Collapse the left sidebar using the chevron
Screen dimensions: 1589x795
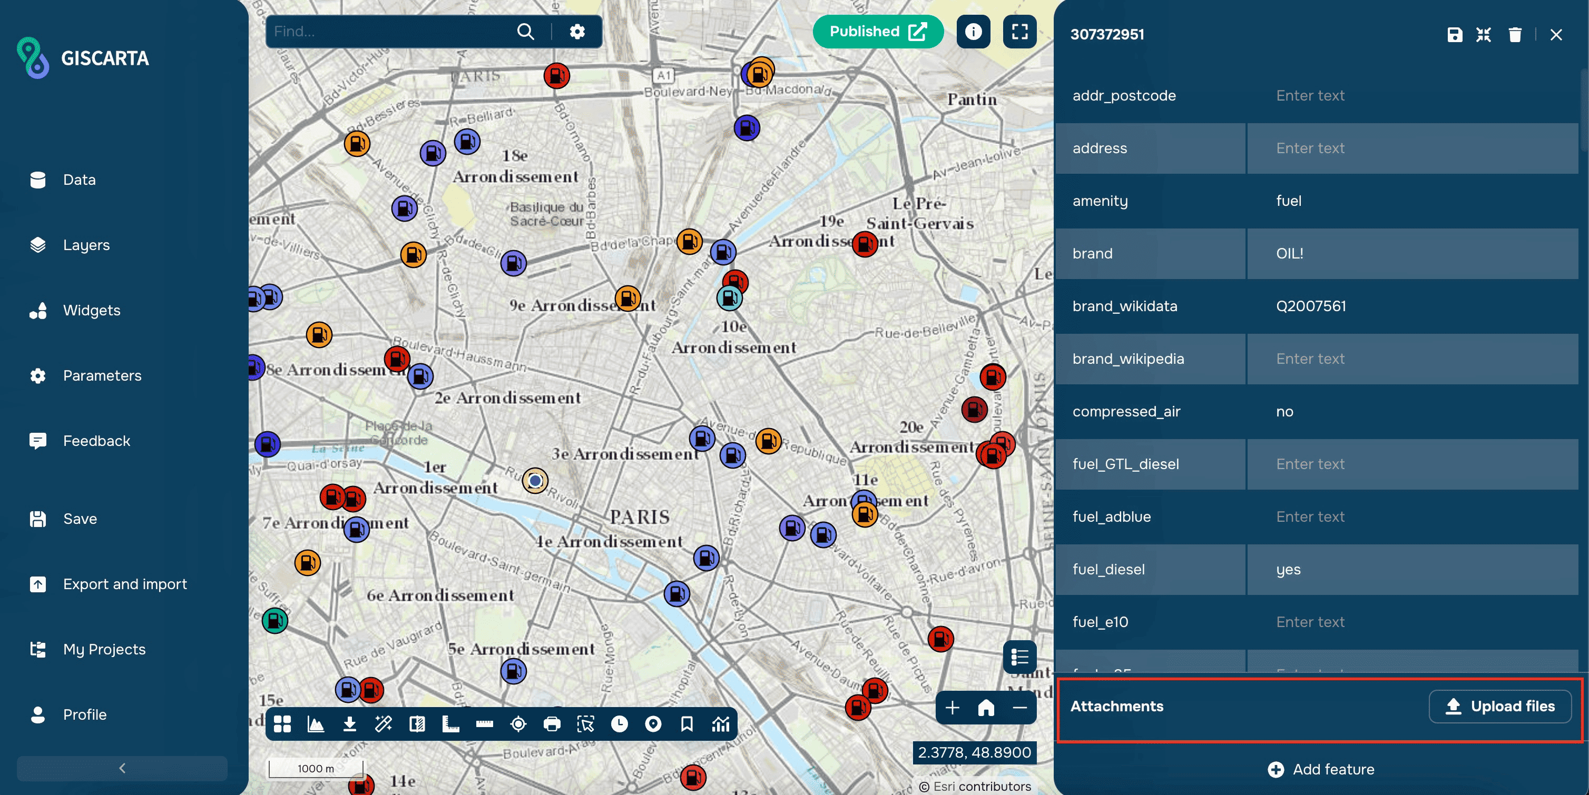pyautogui.click(x=122, y=768)
